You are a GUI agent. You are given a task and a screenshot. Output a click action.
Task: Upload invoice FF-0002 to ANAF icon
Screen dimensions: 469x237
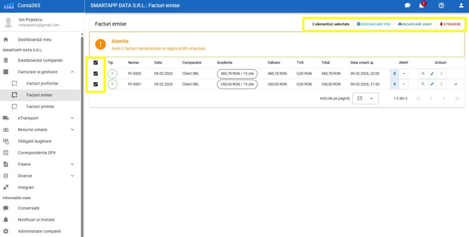pyautogui.click(x=394, y=73)
